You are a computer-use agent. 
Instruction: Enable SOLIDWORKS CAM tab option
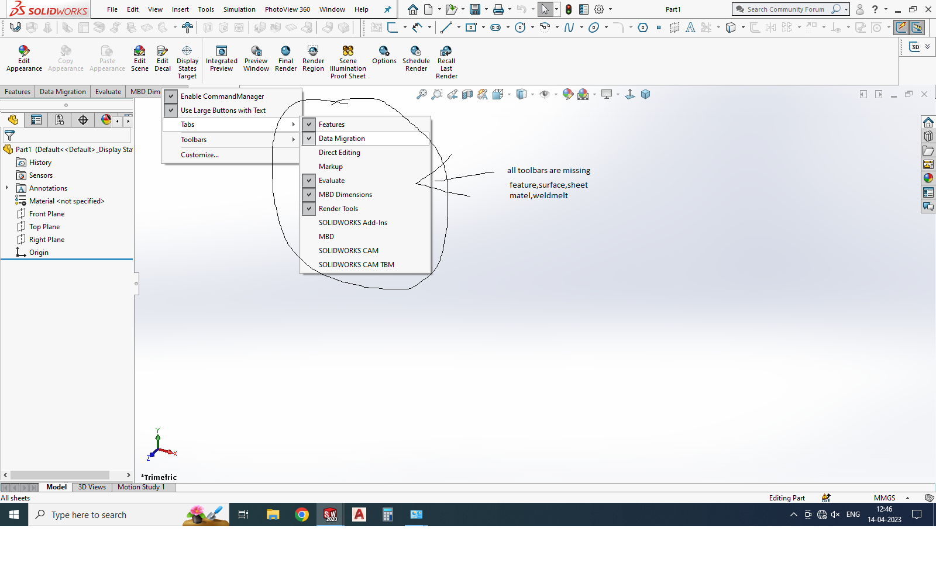(366, 251)
